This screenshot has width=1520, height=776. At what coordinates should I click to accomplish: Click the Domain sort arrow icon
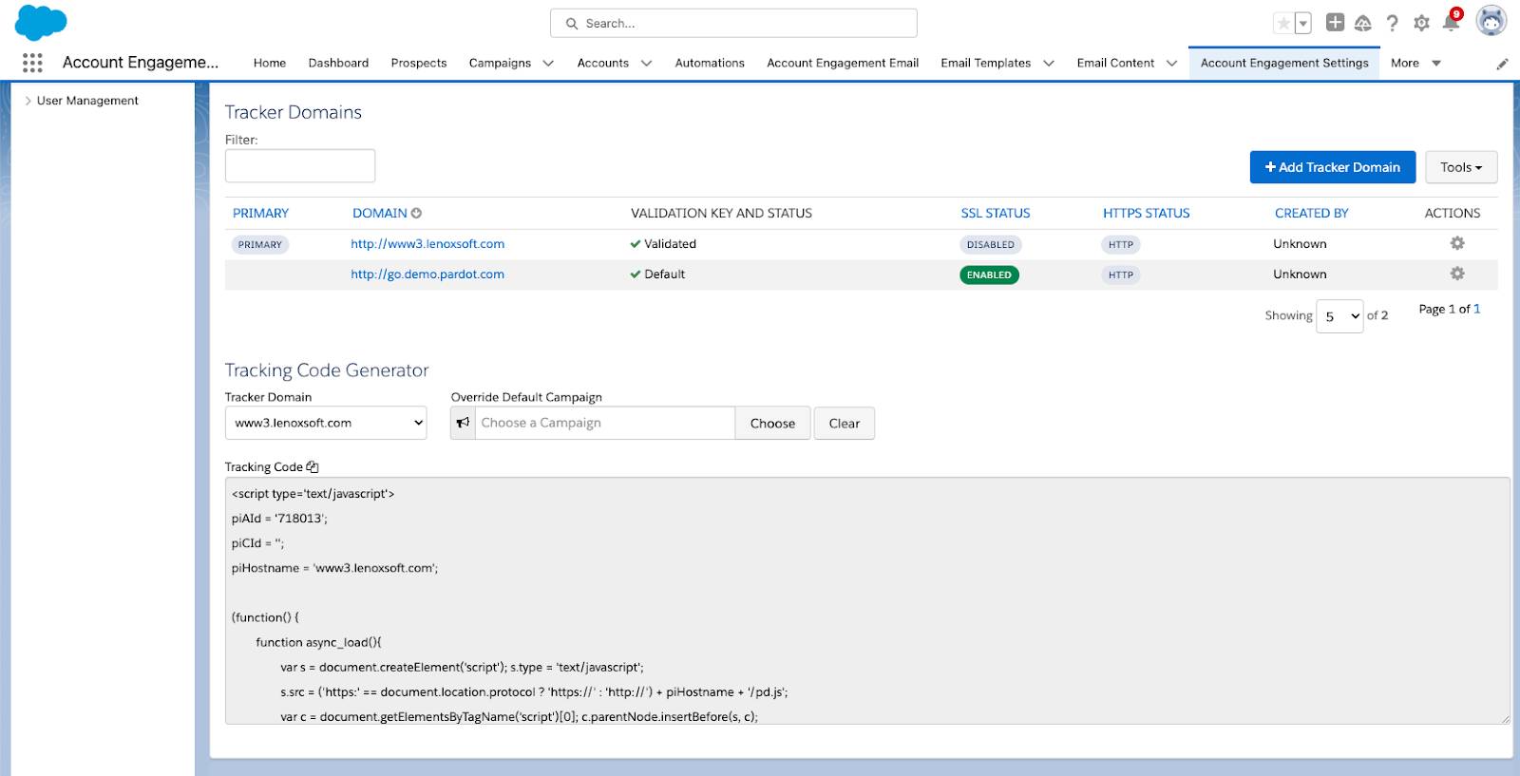coord(416,213)
